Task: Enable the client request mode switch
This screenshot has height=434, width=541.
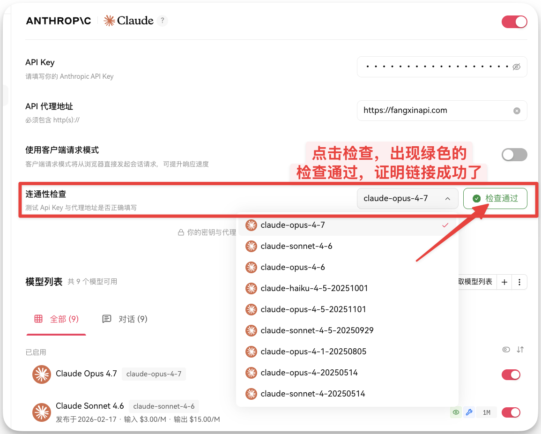Action: click(x=514, y=154)
